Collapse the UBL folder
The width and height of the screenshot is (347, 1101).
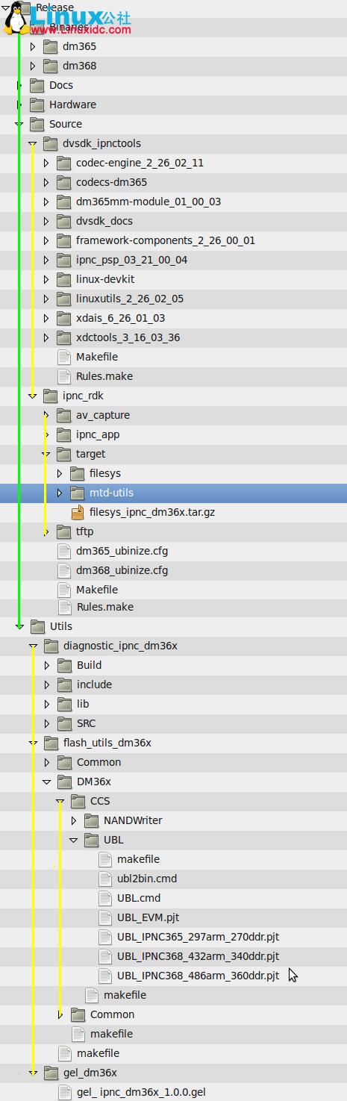point(73,840)
